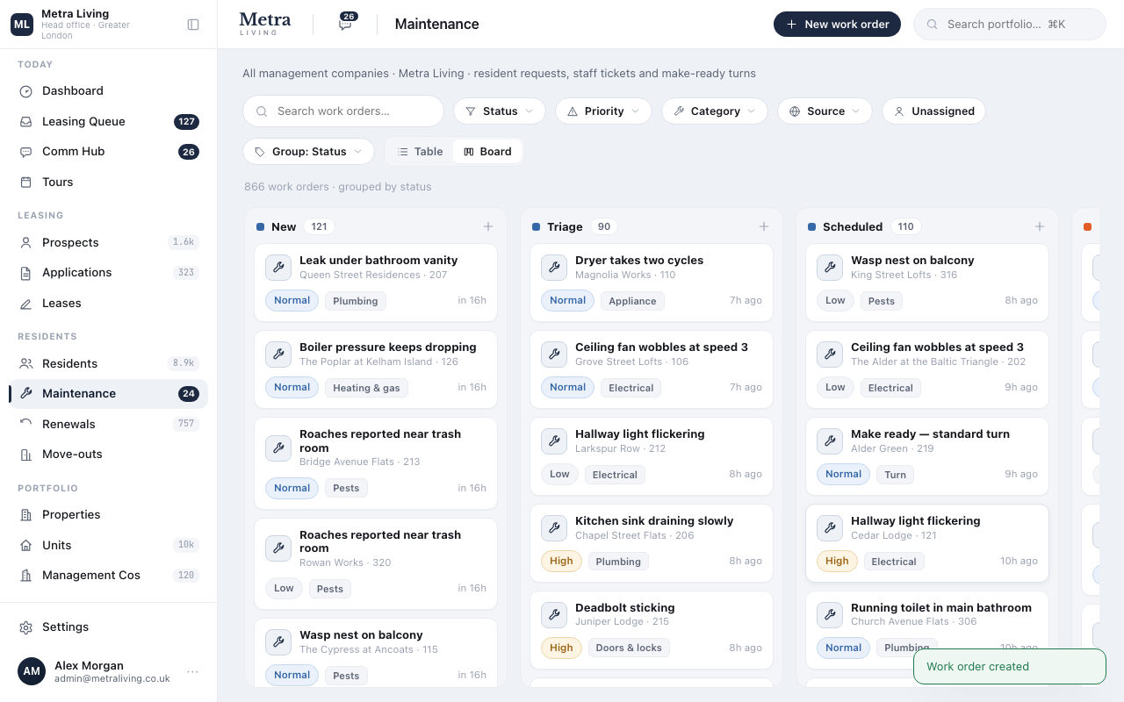Click the plus icon in Triage column
Image resolution: width=1124 pixels, height=702 pixels.
764,226
